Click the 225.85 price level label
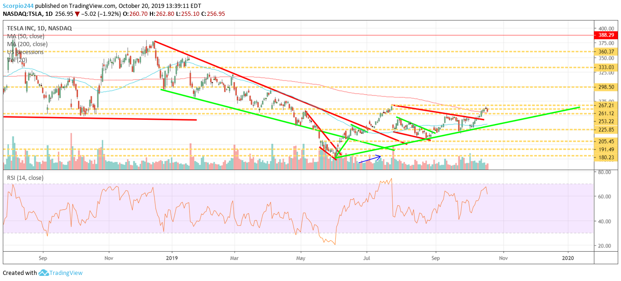 607,130
